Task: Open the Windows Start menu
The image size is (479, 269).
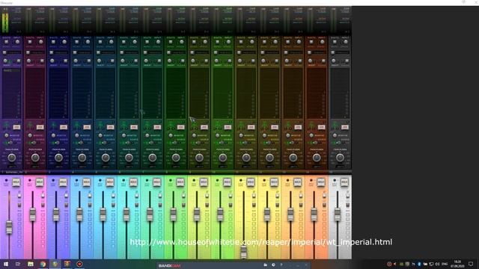Action: coord(5,264)
